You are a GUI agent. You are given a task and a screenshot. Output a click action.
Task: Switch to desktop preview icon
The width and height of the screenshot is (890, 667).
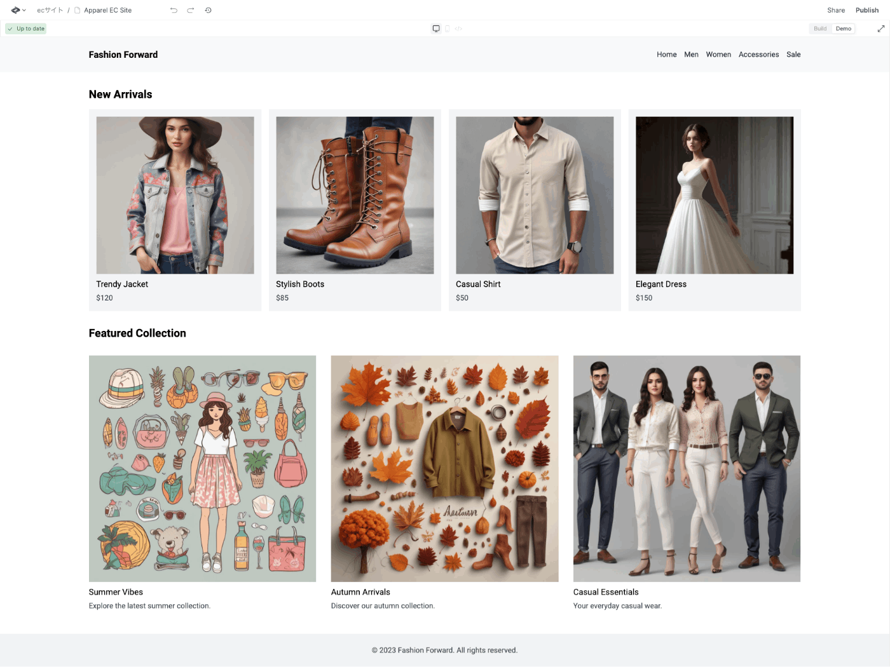click(436, 29)
